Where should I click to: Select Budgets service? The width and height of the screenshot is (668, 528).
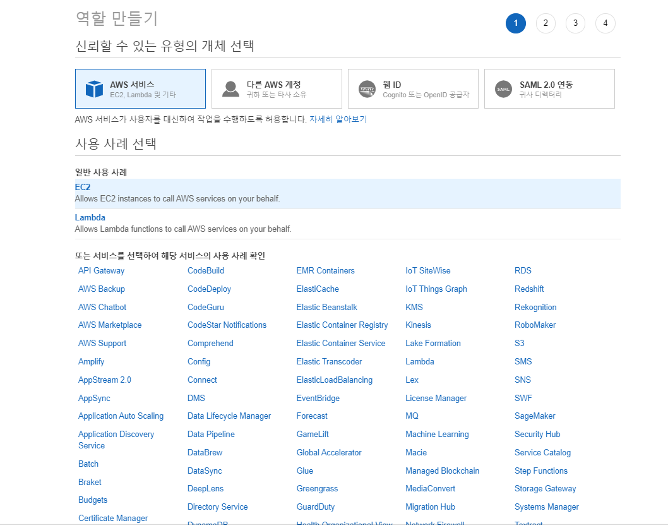(x=93, y=500)
